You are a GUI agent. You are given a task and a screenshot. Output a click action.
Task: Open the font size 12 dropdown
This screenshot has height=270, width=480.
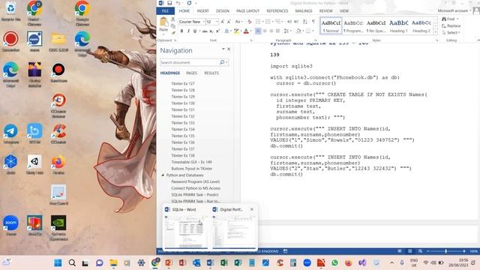pos(217,22)
